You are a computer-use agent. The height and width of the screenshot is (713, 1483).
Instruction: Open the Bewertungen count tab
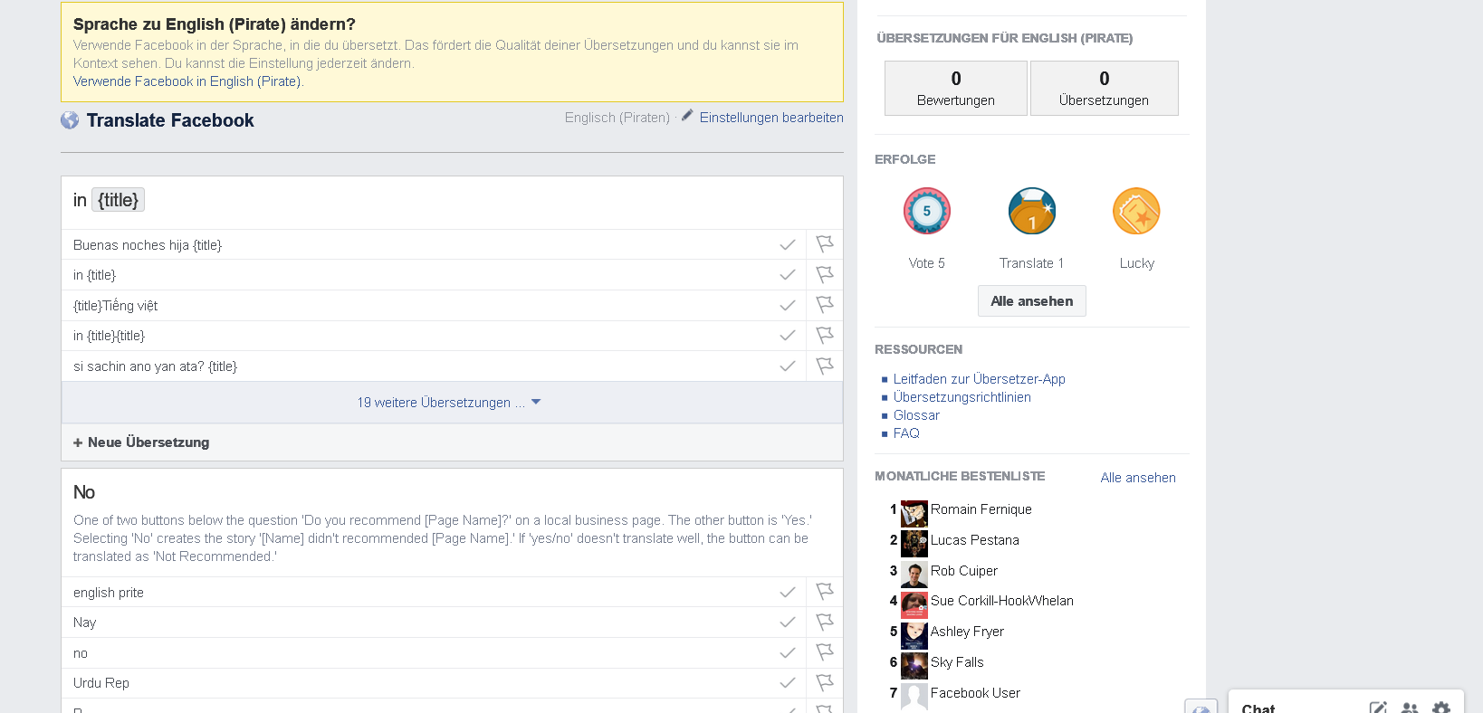pyautogui.click(x=956, y=88)
